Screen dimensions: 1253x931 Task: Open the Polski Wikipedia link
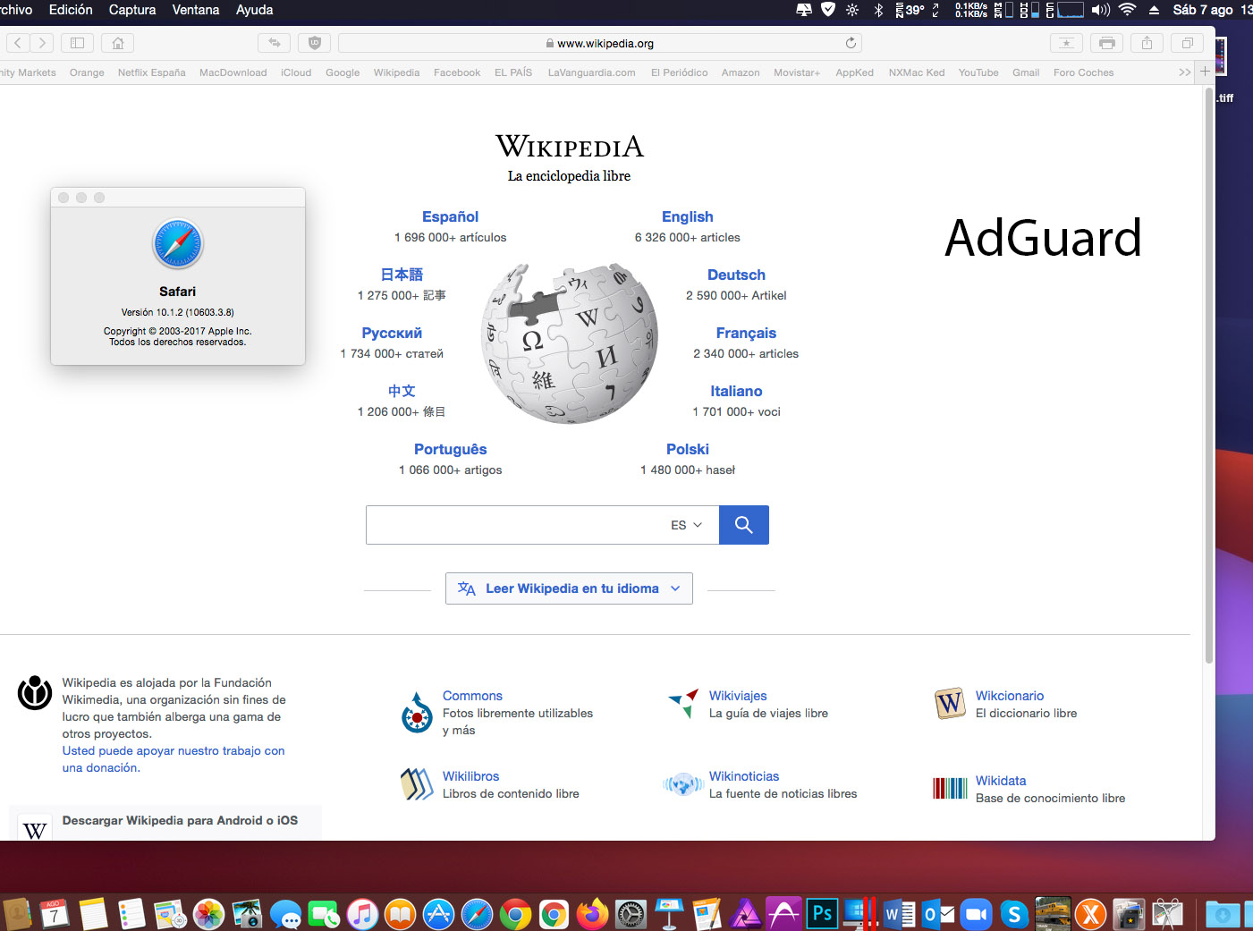point(688,449)
